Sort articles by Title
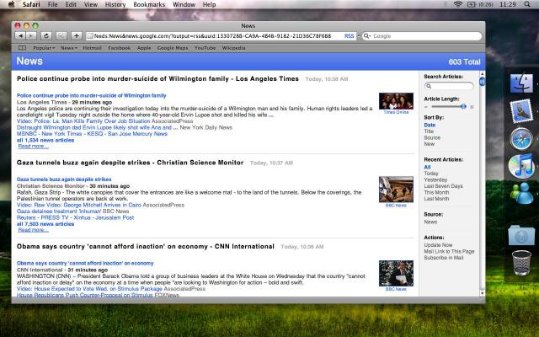The image size is (539, 337). (430, 131)
